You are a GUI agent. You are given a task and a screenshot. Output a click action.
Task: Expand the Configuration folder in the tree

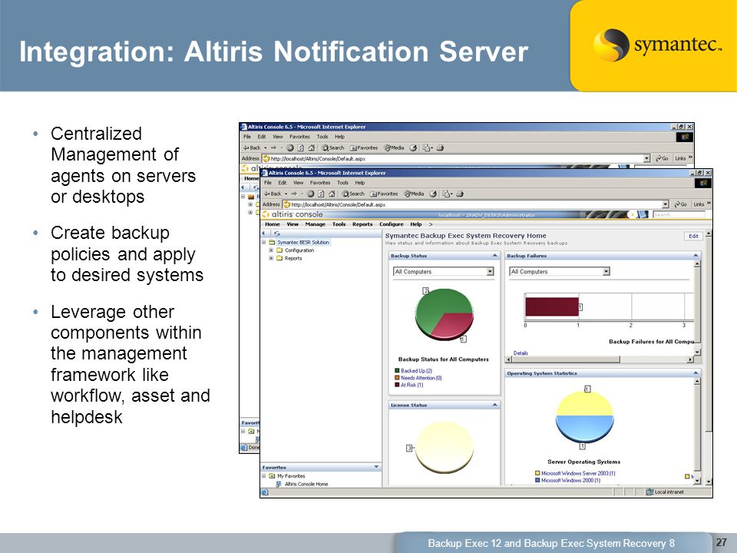pos(271,250)
